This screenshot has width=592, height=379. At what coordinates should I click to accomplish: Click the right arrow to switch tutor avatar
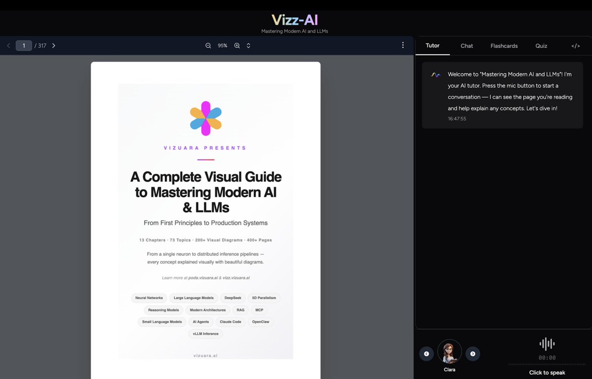pyautogui.click(x=473, y=354)
